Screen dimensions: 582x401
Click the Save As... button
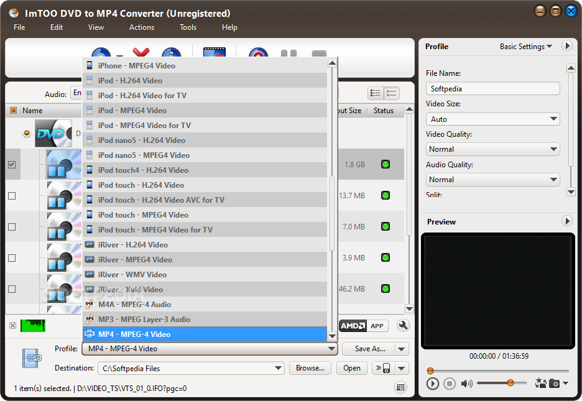pyautogui.click(x=370, y=349)
